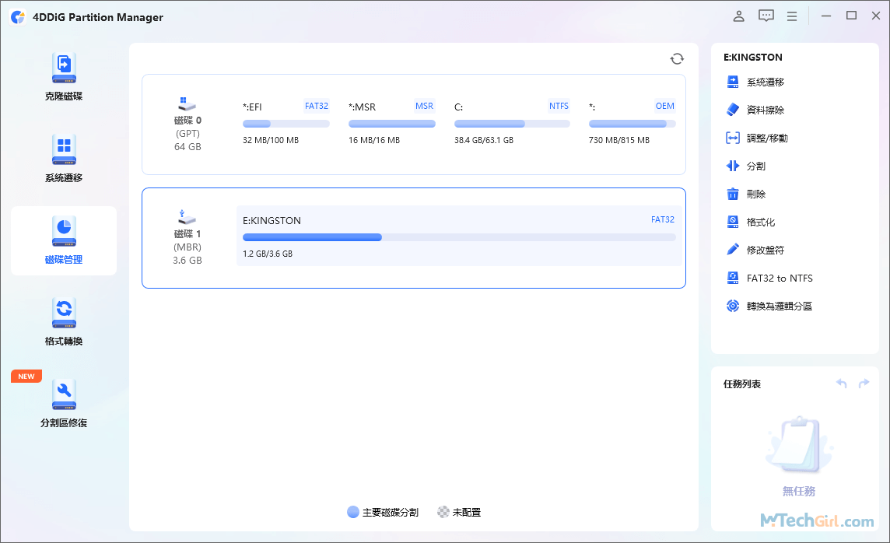Viewport: 890px width, 543px height.
Task: Switch to the Format Conversion (格式轉換) tool
Action: coord(63,320)
